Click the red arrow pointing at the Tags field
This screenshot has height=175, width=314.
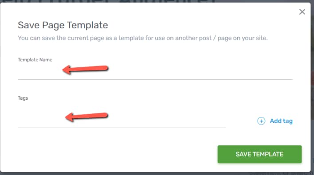[87, 117]
